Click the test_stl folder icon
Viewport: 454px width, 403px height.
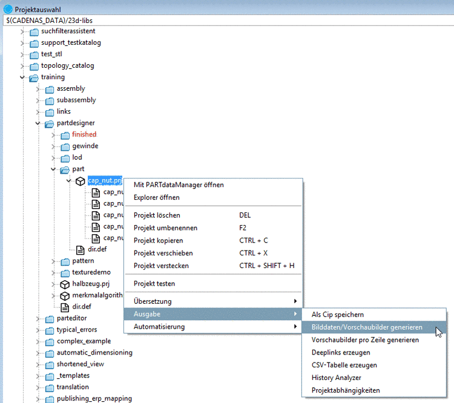34,54
